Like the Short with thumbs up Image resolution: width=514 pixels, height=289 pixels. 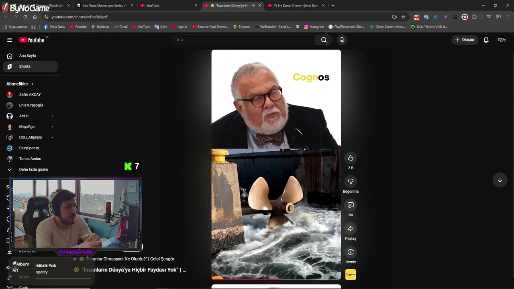click(x=351, y=158)
